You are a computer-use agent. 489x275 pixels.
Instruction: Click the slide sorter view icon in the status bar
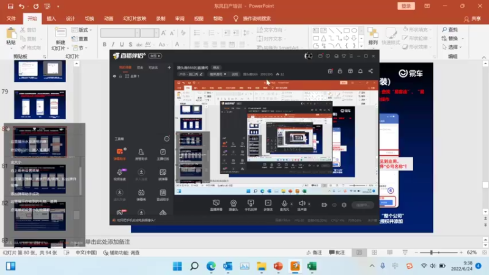tap(374, 252)
